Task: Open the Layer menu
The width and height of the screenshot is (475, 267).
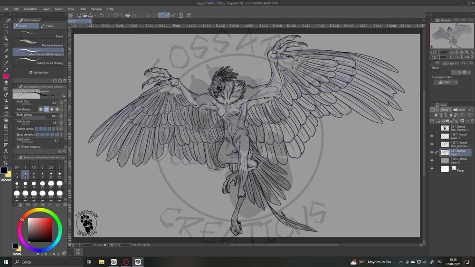Action: (x=46, y=9)
